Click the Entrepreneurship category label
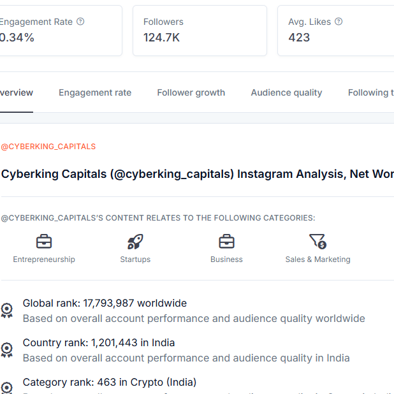 pyautogui.click(x=44, y=259)
